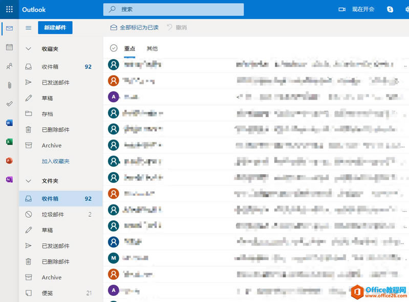Image resolution: width=409 pixels, height=302 pixels.
Task: Open To Do checkmark in left rail
Action: 9,104
